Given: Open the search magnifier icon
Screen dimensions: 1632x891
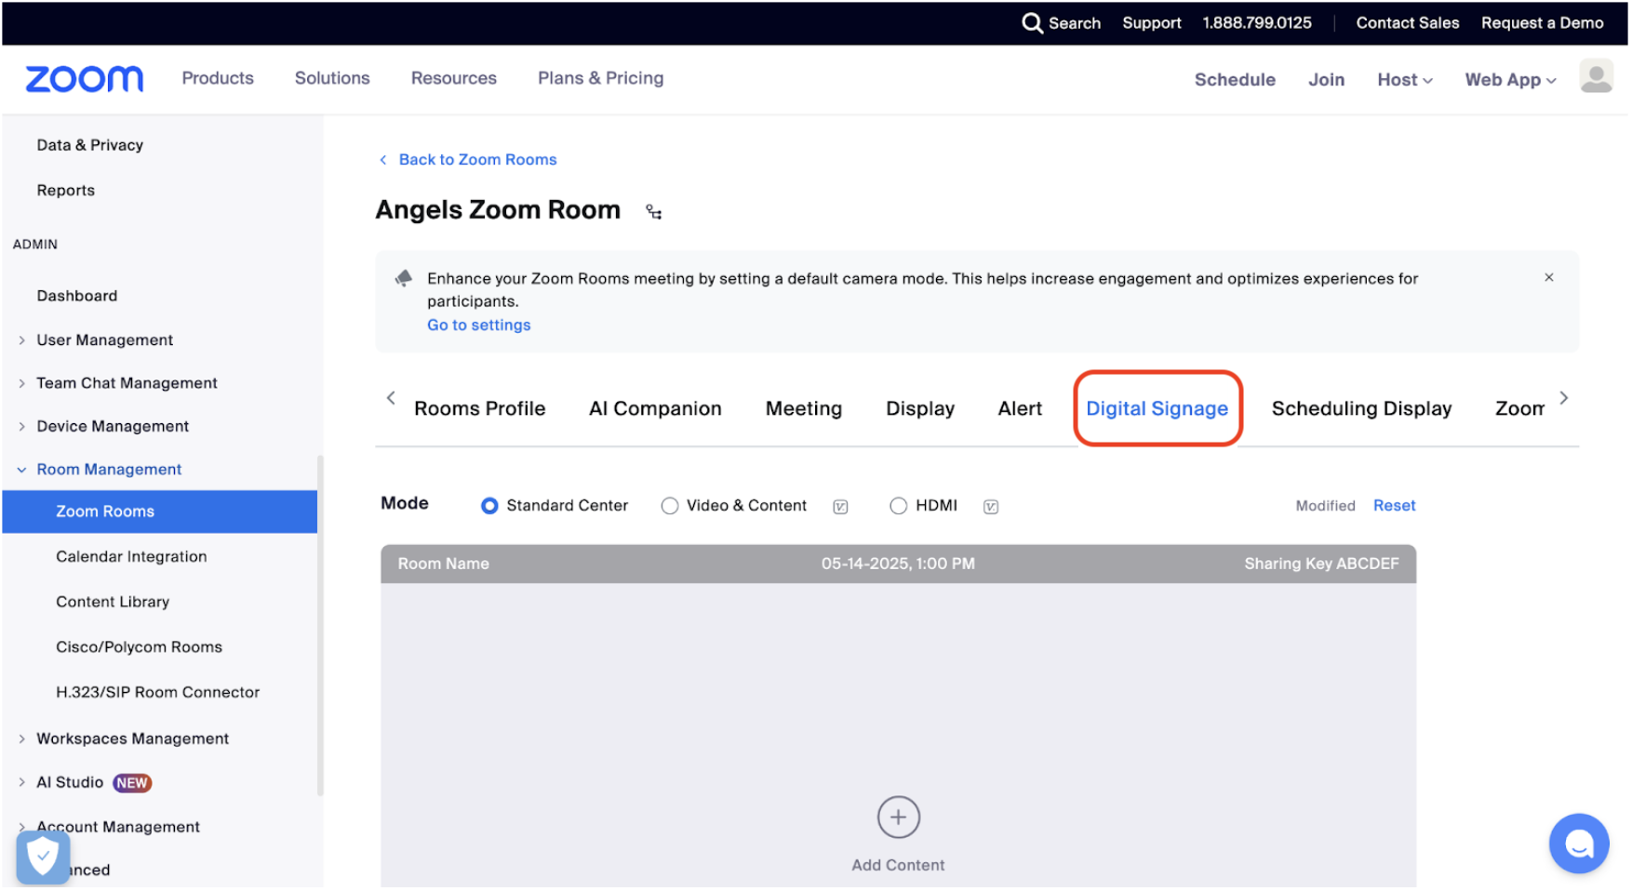Looking at the screenshot, I should 1032,23.
